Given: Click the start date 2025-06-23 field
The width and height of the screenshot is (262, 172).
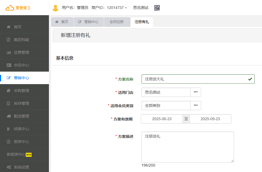Looking at the screenshot, I should (162, 119).
